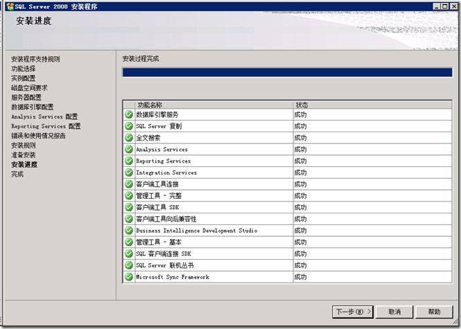
Task: Click the 客户端工具向后兼容性 feature name
Action: (x=166, y=219)
